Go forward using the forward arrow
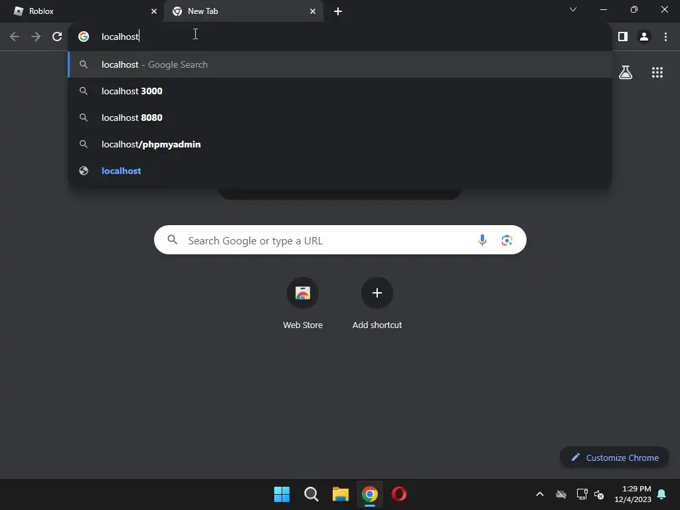Screen dimensions: 680x510 [x=36, y=37]
